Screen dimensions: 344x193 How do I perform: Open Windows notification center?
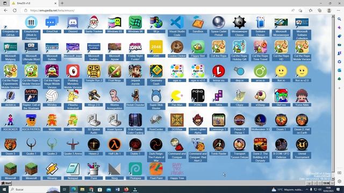[338, 189]
